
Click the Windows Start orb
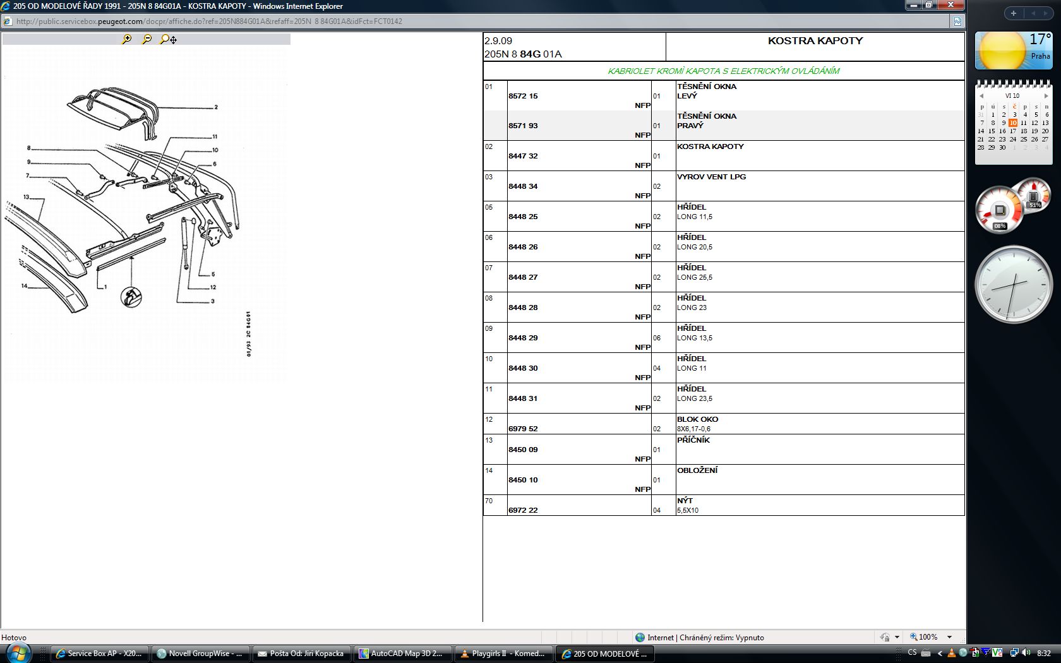click(17, 653)
